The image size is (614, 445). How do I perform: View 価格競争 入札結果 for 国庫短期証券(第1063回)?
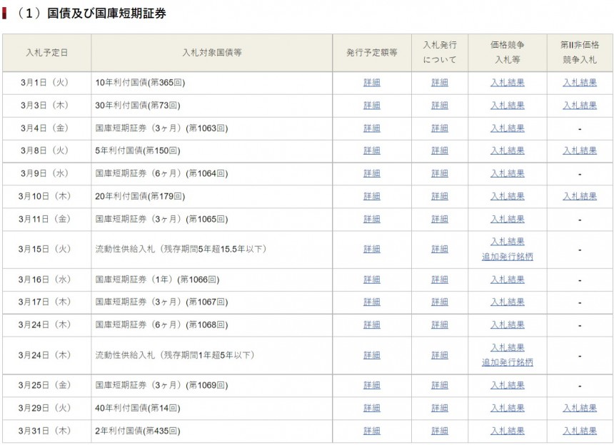507,128
